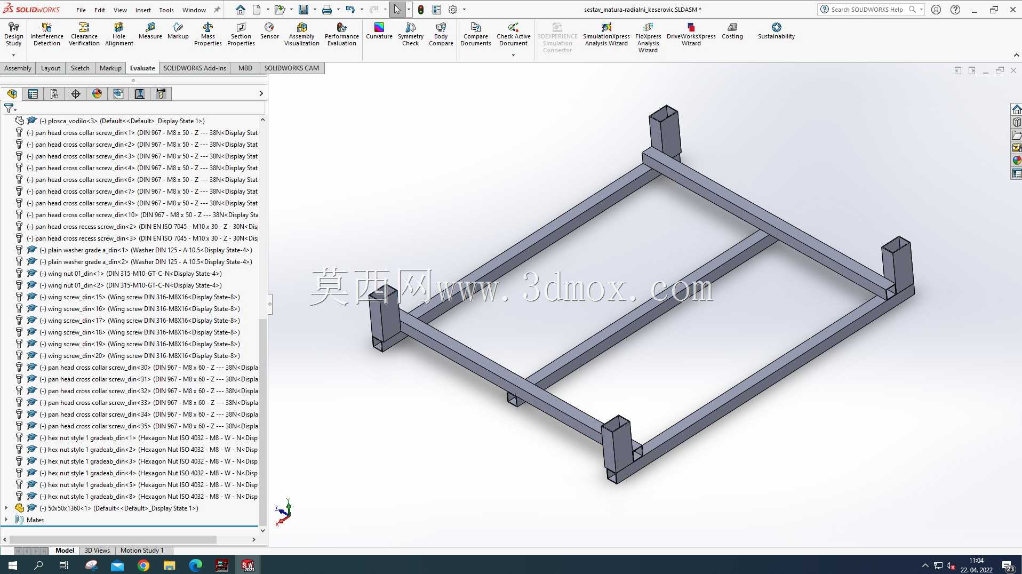Open the Appearances task pane tab
Image resolution: width=1022 pixels, height=574 pixels.
pos(1017,161)
